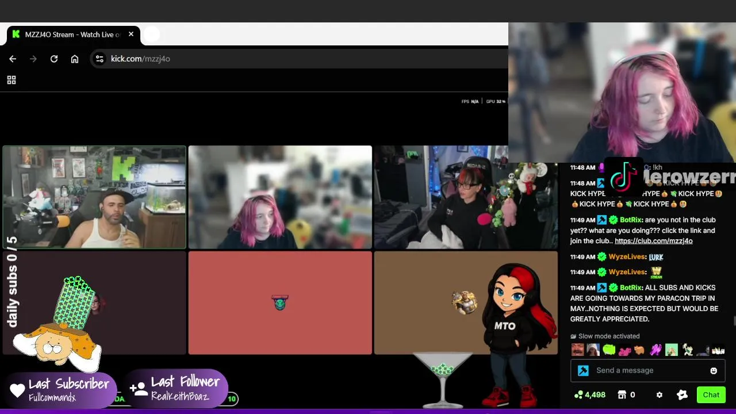736x414 pixels.
Task: Open the emoji picker in message box
Action: tap(714, 371)
